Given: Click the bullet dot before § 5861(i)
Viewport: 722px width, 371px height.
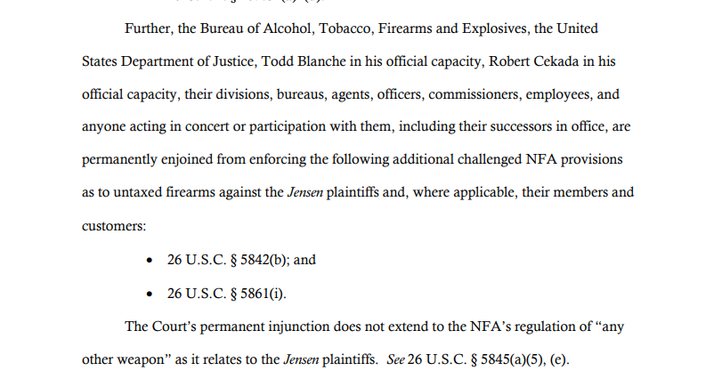Looking at the screenshot, I should tap(149, 294).
